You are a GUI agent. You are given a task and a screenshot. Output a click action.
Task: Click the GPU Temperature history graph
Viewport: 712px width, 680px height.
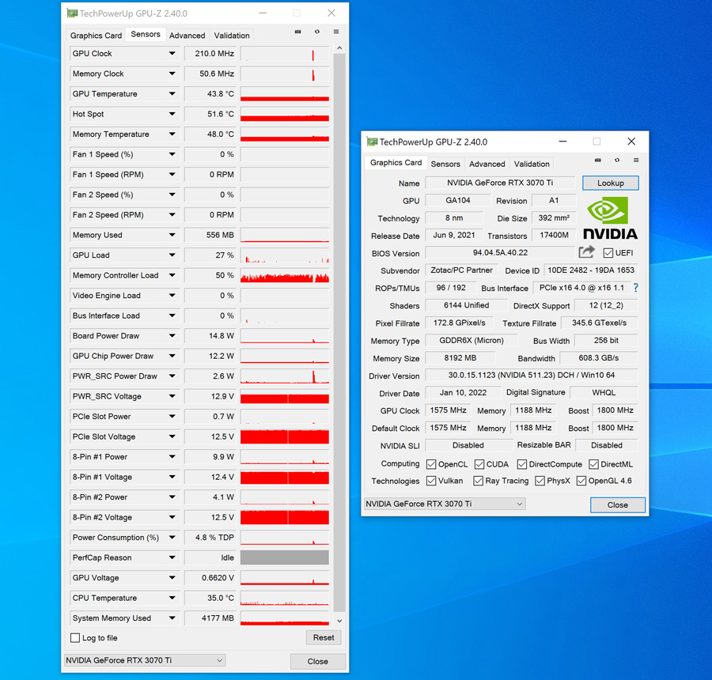[x=285, y=94]
